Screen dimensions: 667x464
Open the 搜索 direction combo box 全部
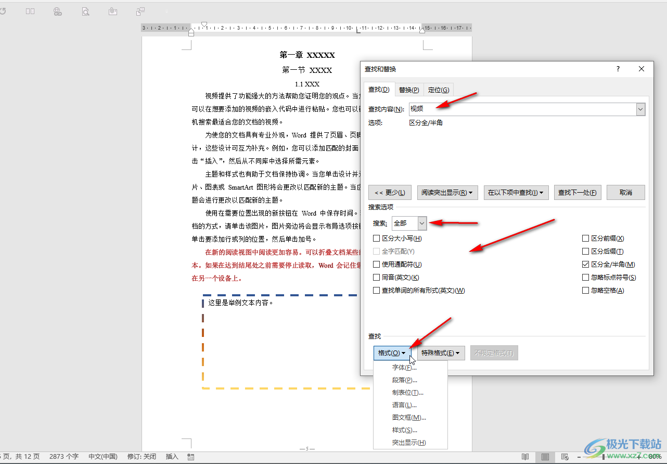[x=409, y=223]
